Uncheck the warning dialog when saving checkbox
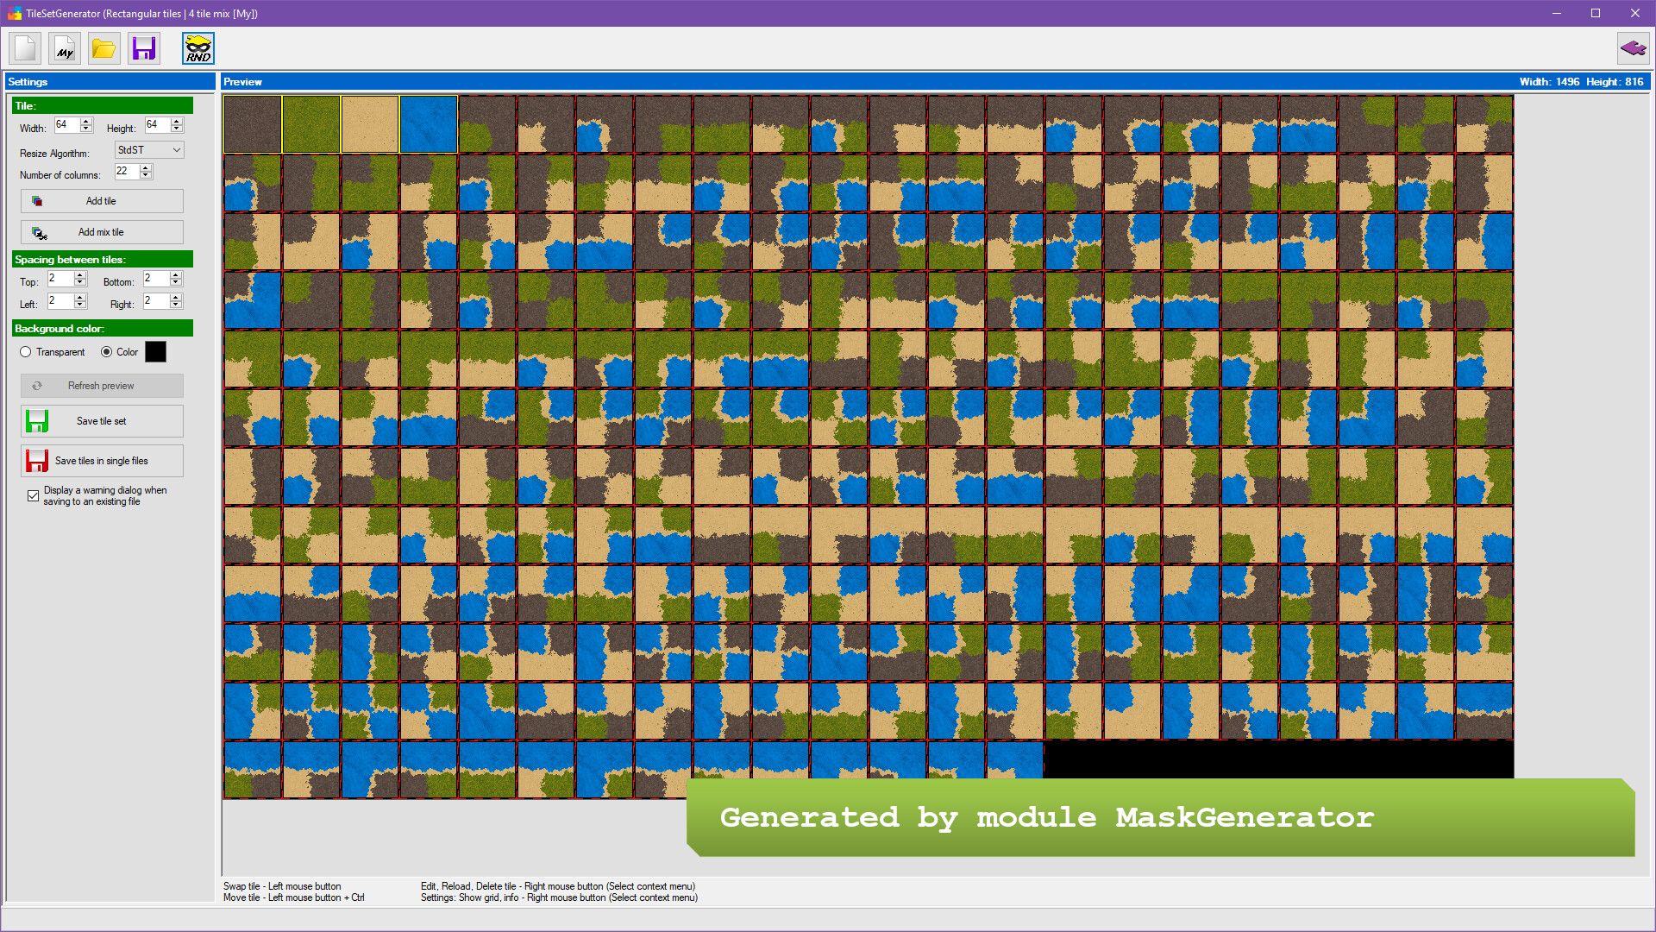Image resolution: width=1656 pixels, height=932 pixels. tap(33, 495)
